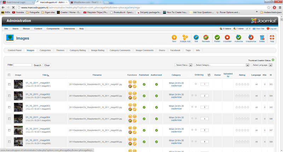
Task: Click the New image toolbar icon
Action: pos(174,37)
